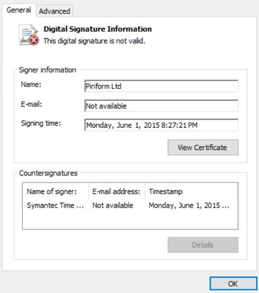Click the grayed-out Details button
Image resolution: width=259 pixels, height=293 pixels.
point(203,245)
